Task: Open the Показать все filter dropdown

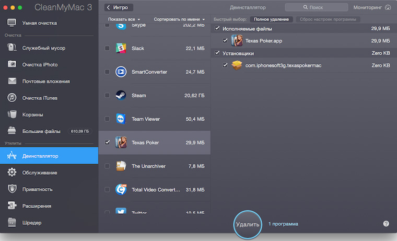Action: pyautogui.click(x=124, y=19)
